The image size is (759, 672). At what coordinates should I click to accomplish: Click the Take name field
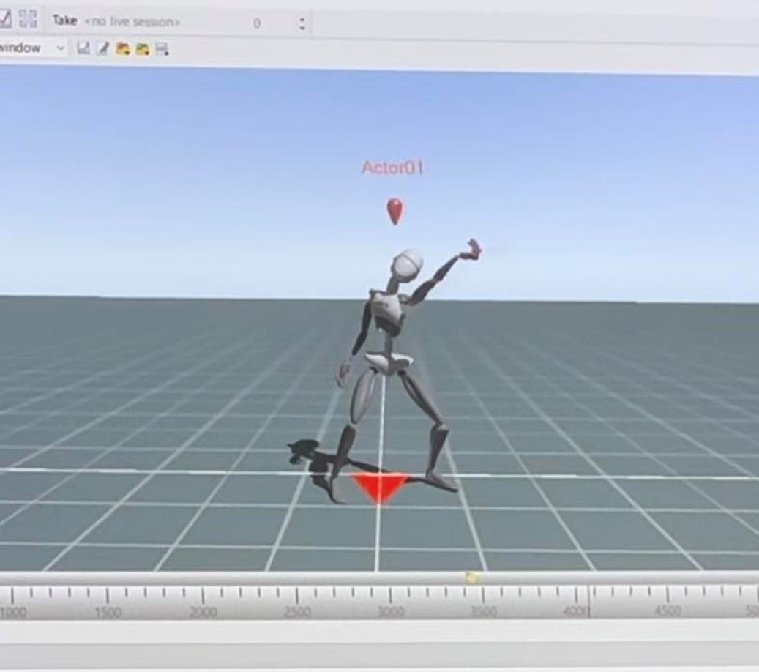tap(132, 22)
